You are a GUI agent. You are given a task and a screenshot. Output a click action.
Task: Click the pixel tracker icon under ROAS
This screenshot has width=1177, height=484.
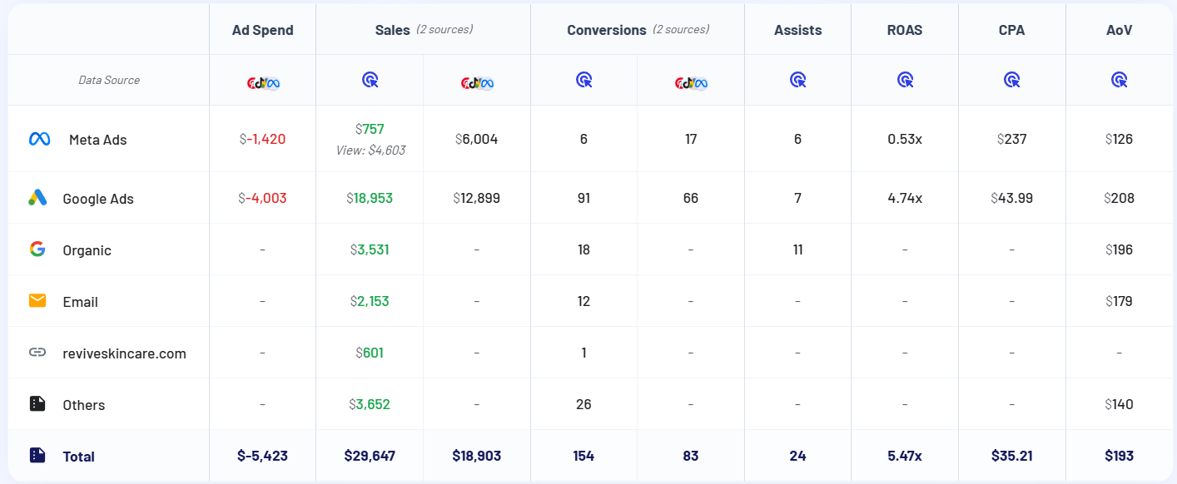pyautogui.click(x=905, y=80)
